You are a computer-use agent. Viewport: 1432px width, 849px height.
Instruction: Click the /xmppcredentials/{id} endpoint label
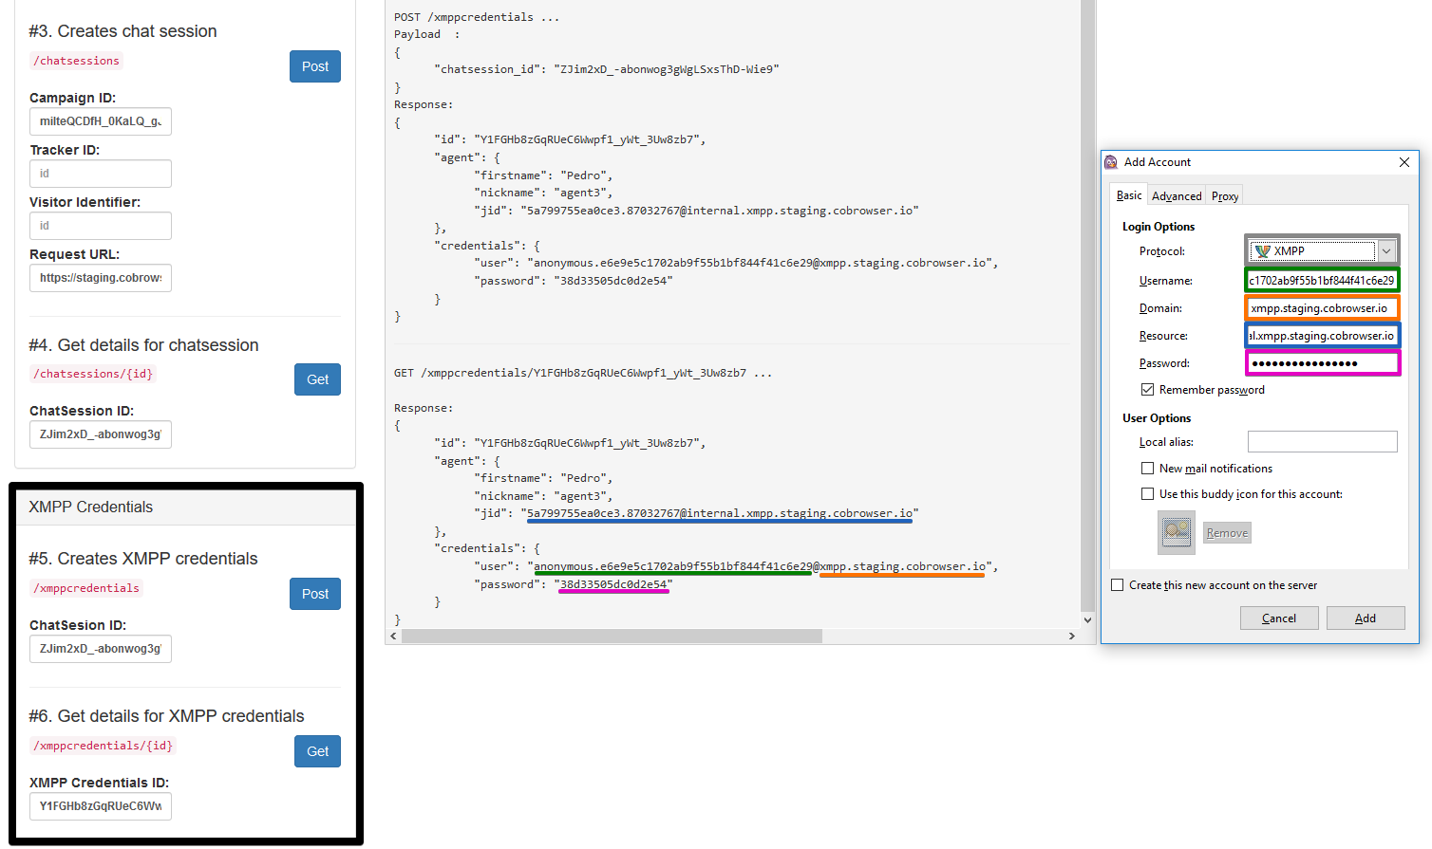click(103, 746)
